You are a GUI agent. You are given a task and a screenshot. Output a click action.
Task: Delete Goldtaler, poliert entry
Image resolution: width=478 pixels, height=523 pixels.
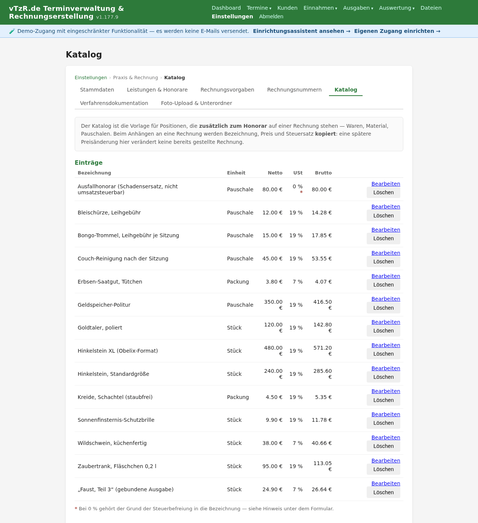(x=384, y=331)
